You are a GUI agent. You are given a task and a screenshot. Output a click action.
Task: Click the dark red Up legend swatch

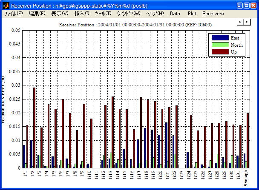(220, 51)
